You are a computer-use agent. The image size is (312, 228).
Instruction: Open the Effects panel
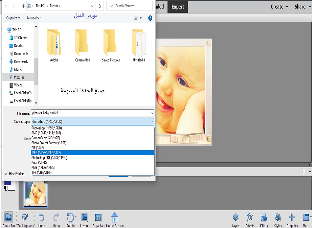[x=250, y=219]
